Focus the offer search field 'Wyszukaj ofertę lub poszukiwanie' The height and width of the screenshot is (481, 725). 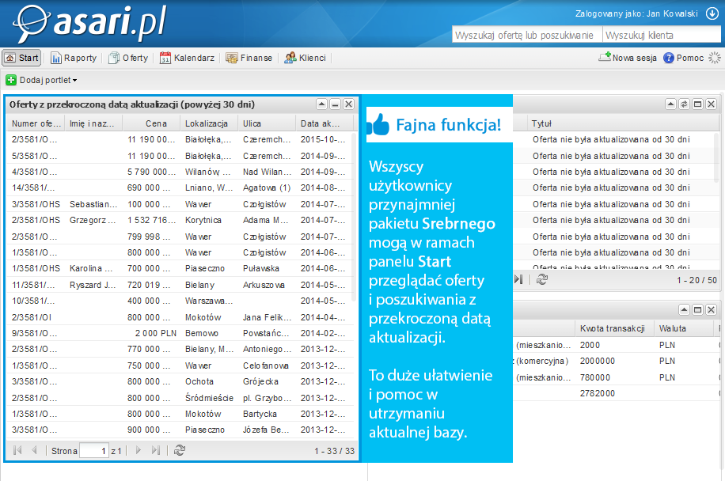pos(527,35)
